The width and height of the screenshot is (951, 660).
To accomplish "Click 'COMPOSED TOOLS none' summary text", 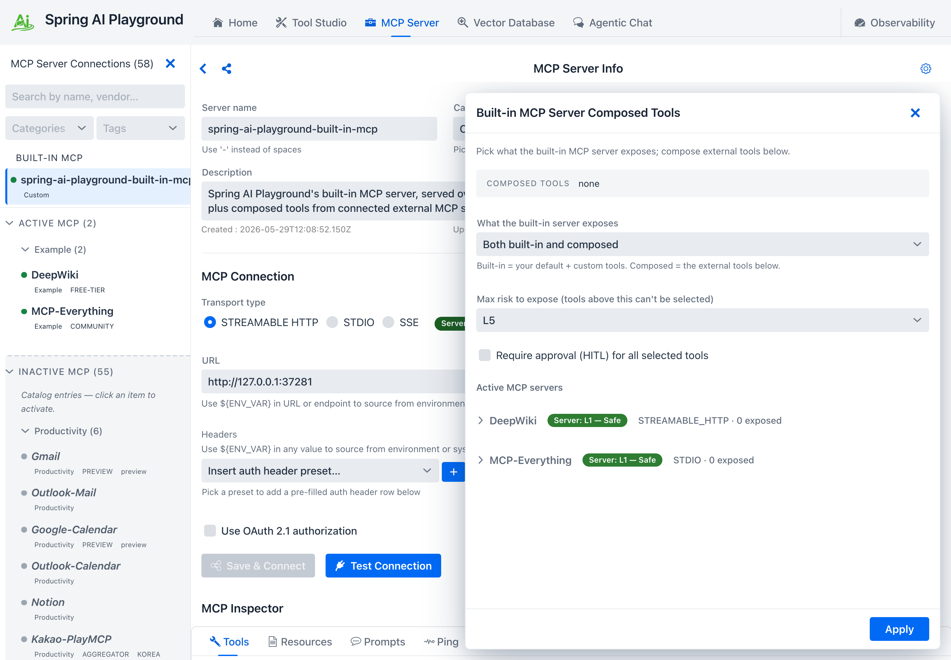I will pos(543,183).
